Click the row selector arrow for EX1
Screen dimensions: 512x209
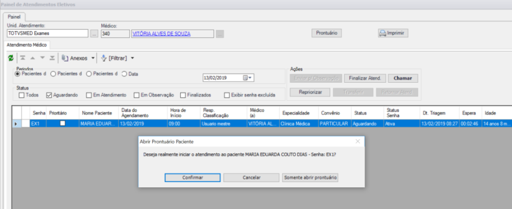coord(16,124)
